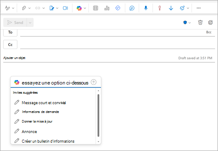
Task: Open Copilot icon in the toolbar
Action: coord(79,8)
